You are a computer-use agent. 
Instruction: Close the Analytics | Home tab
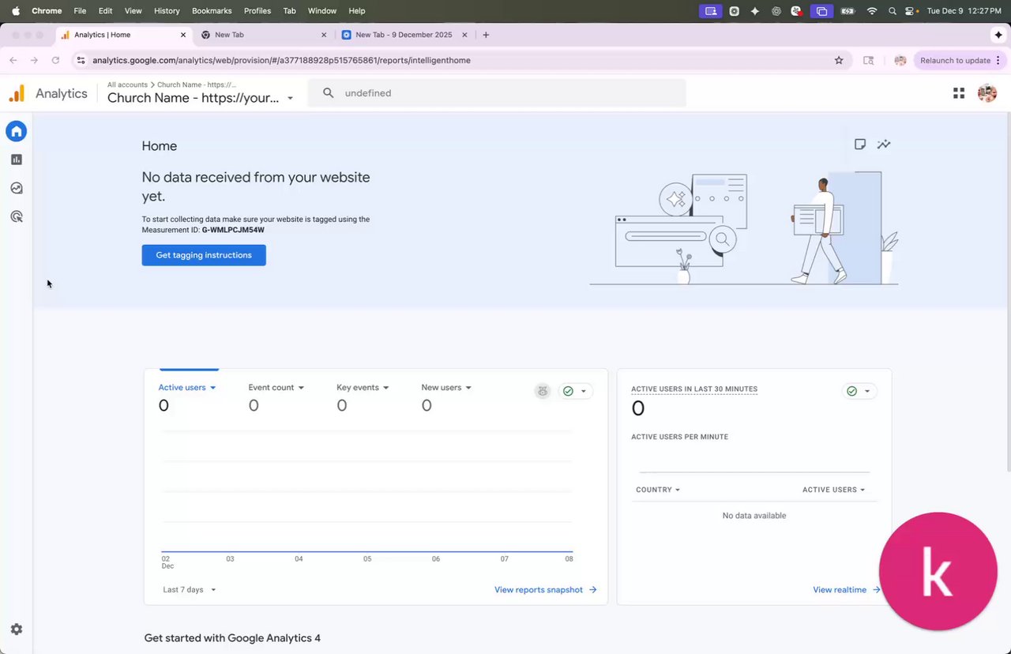(183, 35)
